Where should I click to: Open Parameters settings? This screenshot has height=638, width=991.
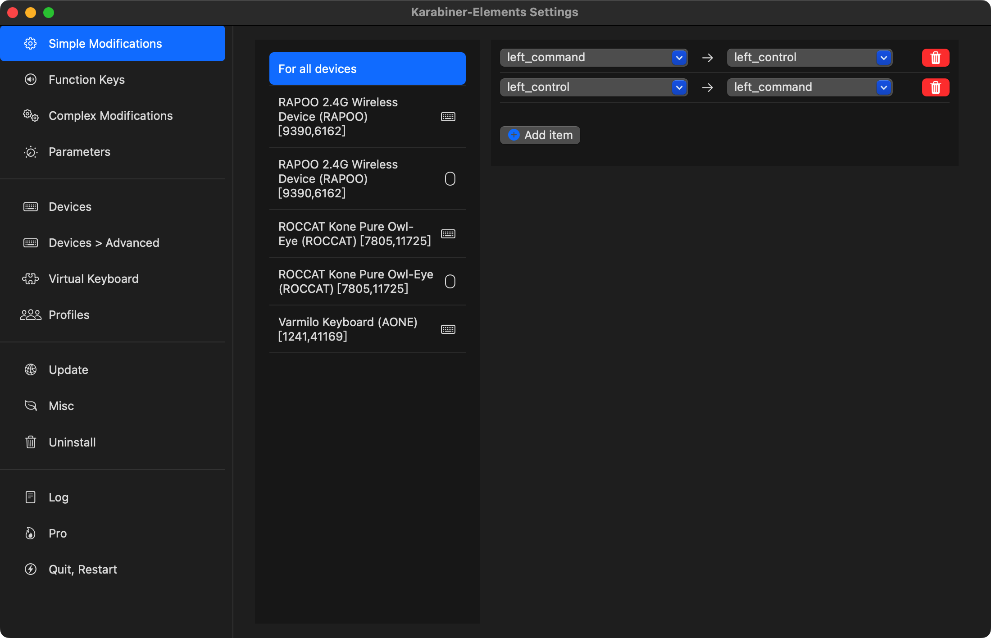[x=113, y=152]
